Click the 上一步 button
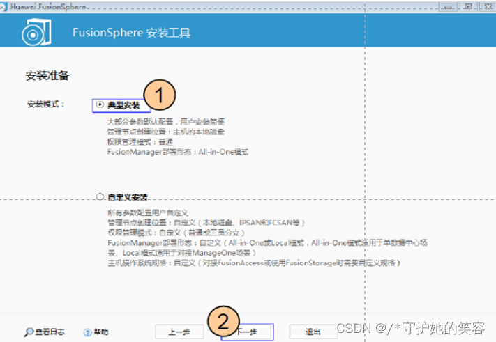496x342 pixels. 179,332
